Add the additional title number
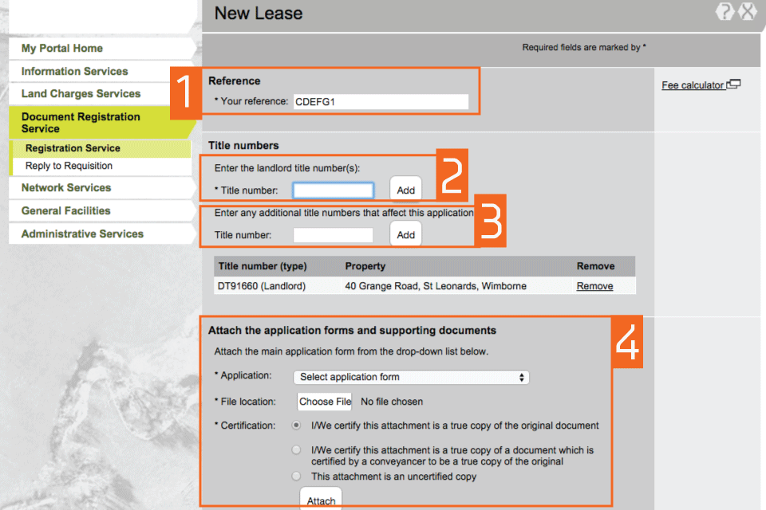 (405, 235)
